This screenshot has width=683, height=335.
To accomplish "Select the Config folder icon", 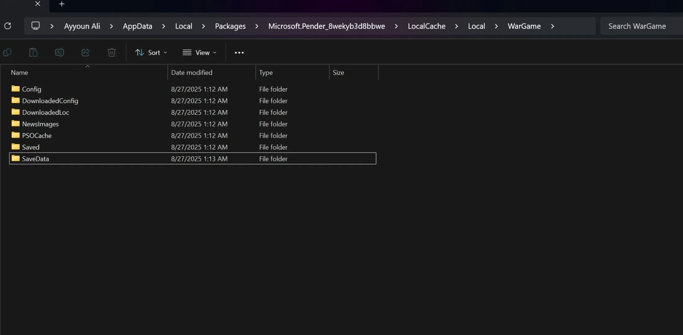I will (16, 89).
